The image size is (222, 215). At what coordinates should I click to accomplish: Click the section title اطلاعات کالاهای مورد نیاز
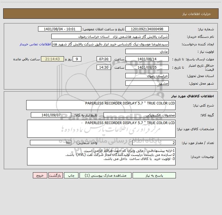click(193, 96)
